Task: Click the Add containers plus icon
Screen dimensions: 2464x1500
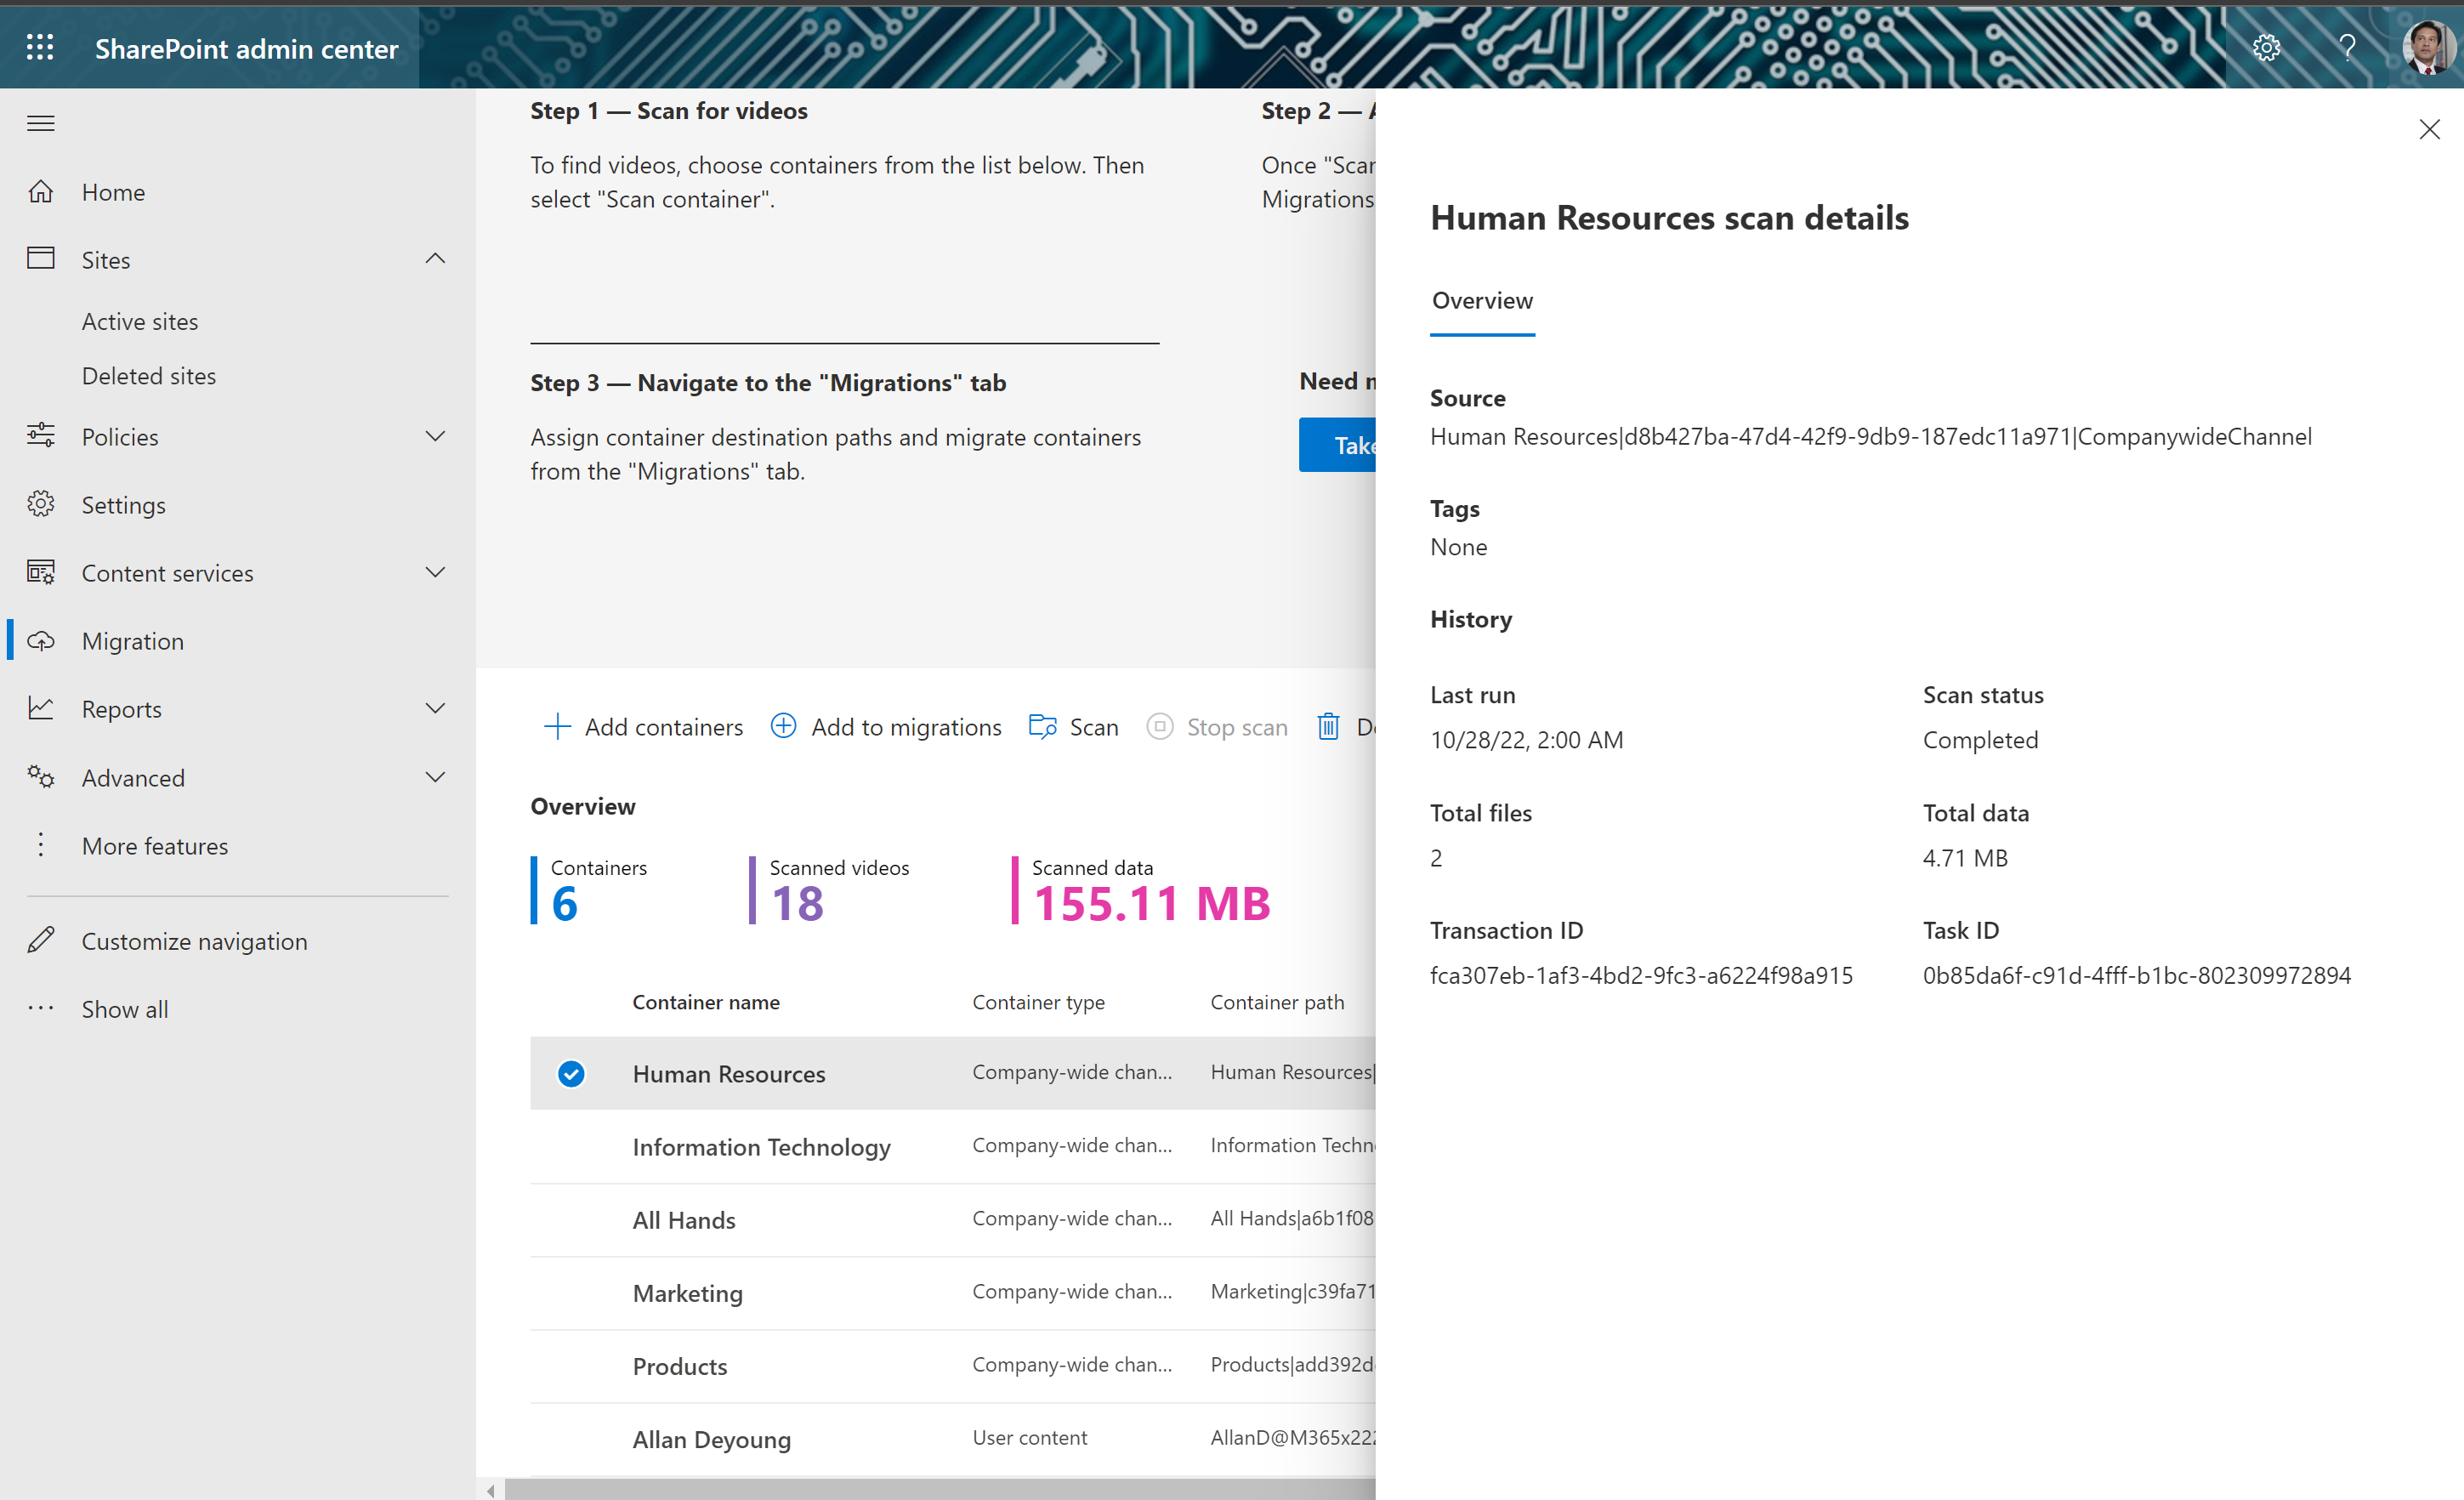Action: pyautogui.click(x=557, y=727)
